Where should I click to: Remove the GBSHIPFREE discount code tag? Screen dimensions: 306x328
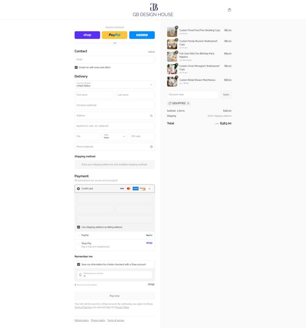pos(188,103)
